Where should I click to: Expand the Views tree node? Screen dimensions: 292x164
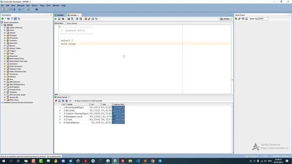tap(5, 31)
